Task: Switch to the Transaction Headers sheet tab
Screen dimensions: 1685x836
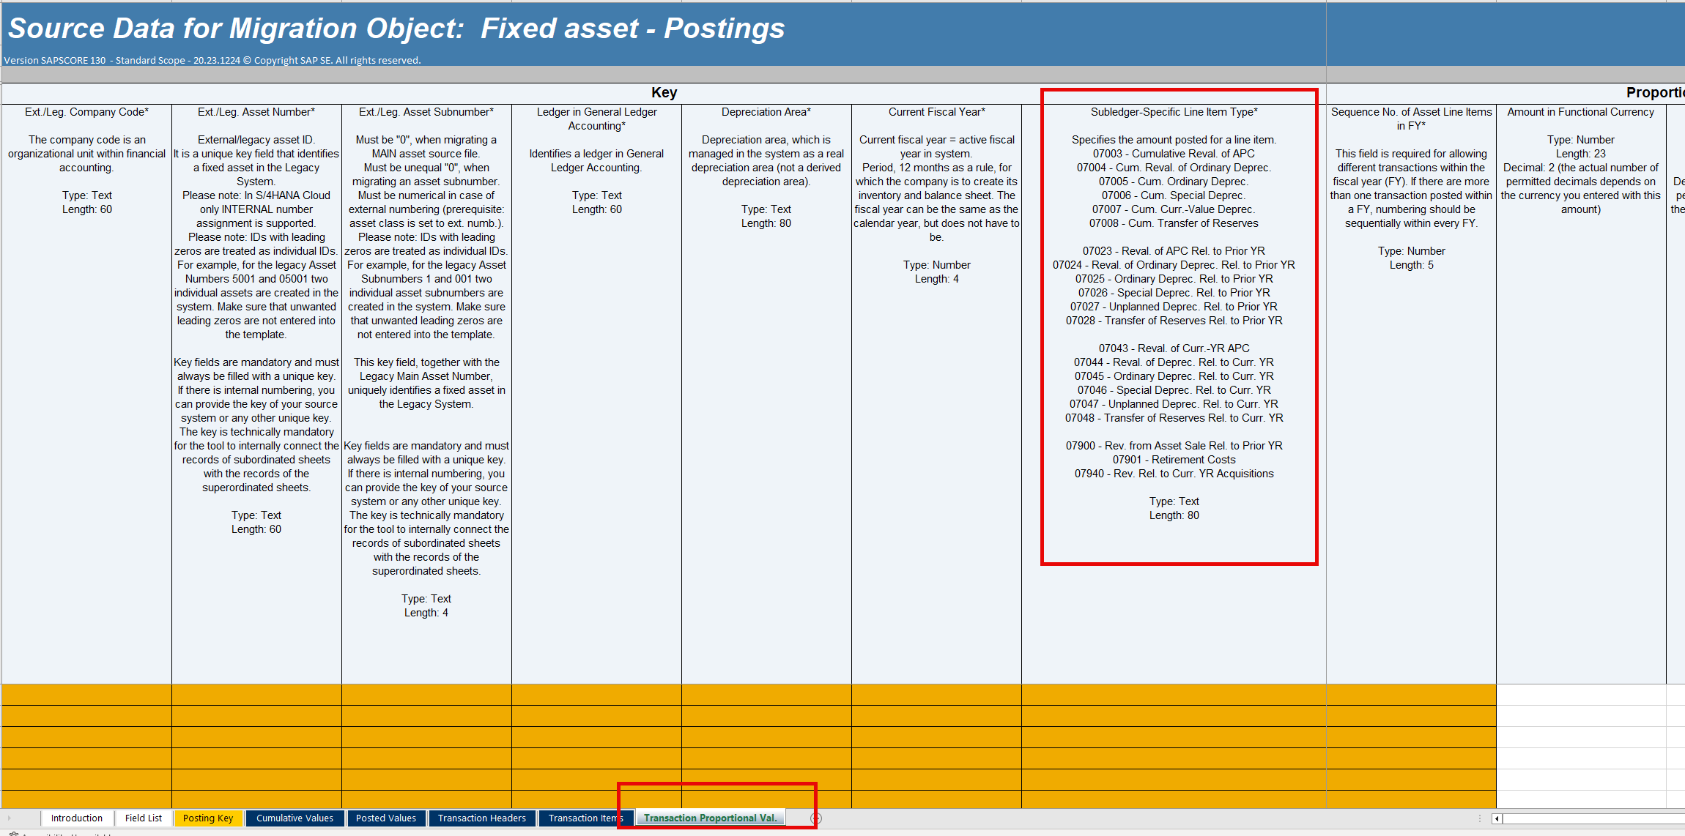Action: [x=482, y=818]
